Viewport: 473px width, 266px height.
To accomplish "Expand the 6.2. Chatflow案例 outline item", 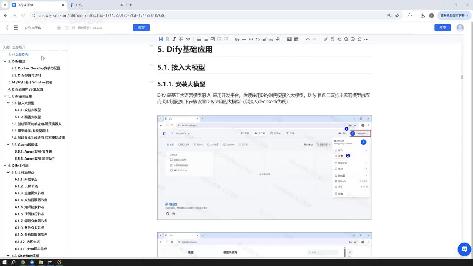I will pos(8,256).
